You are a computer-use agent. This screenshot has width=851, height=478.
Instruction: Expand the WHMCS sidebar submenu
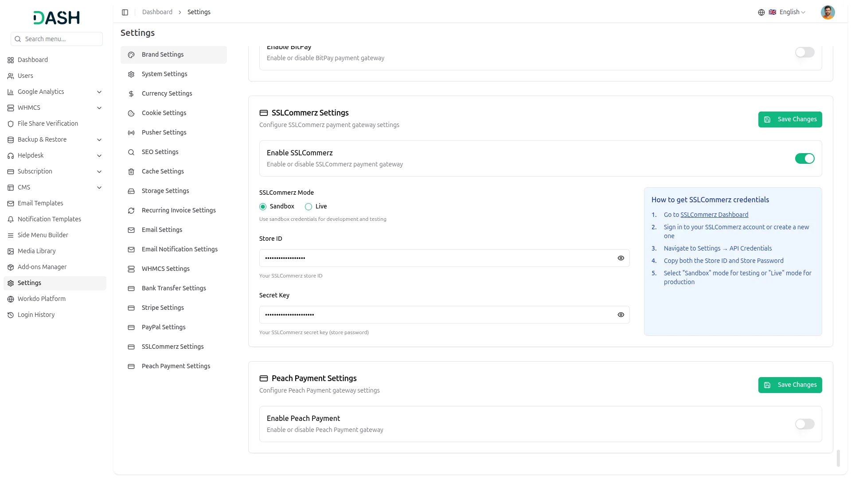point(99,108)
